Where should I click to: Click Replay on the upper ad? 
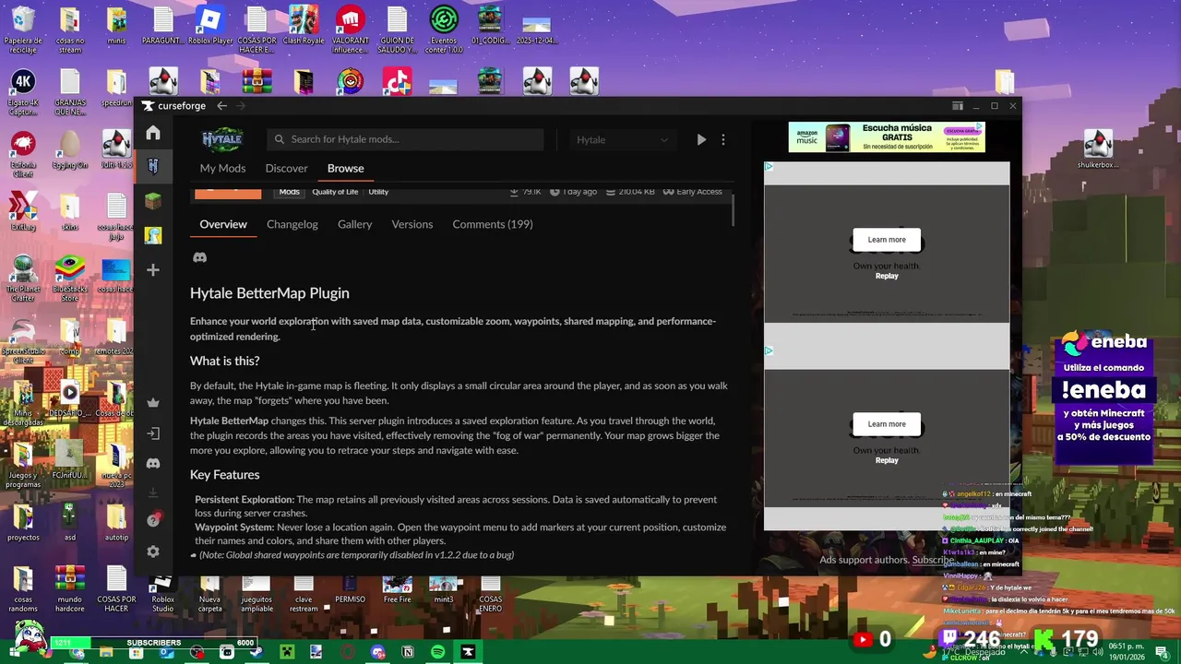[887, 276]
